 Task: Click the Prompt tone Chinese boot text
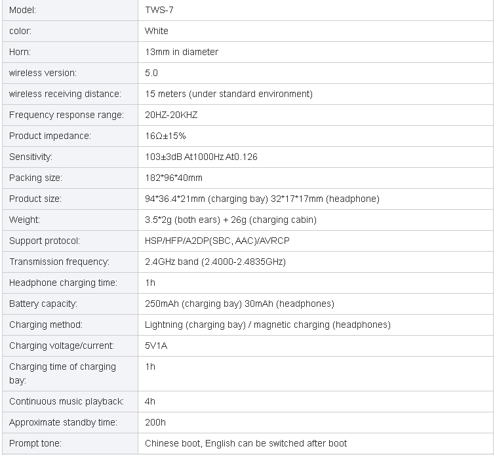(x=246, y=443)
